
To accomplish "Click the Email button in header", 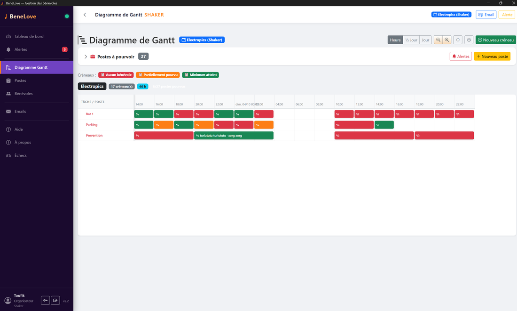I will [x=486, y=15].
